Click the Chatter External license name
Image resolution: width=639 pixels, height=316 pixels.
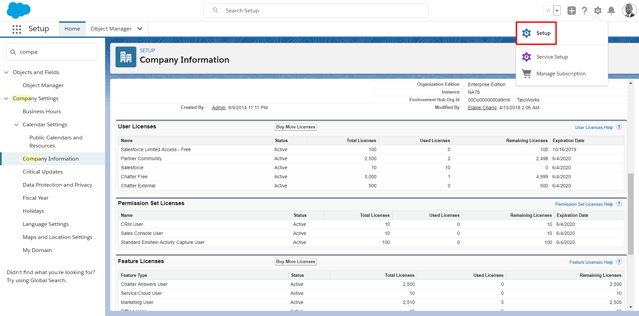pyautogui.click(x=138, y=186)
